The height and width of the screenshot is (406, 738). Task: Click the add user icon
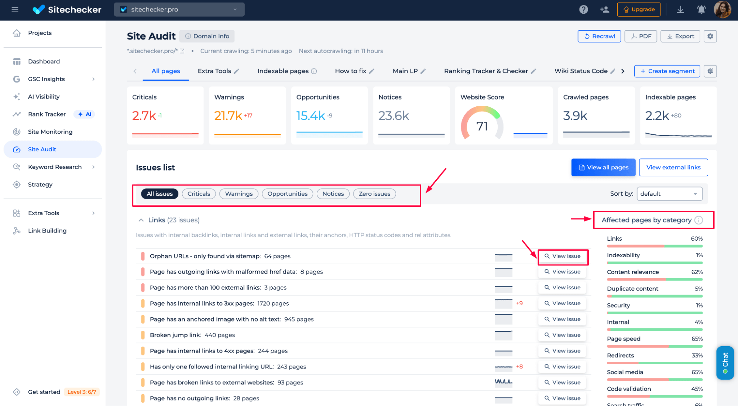coord(604,10)
